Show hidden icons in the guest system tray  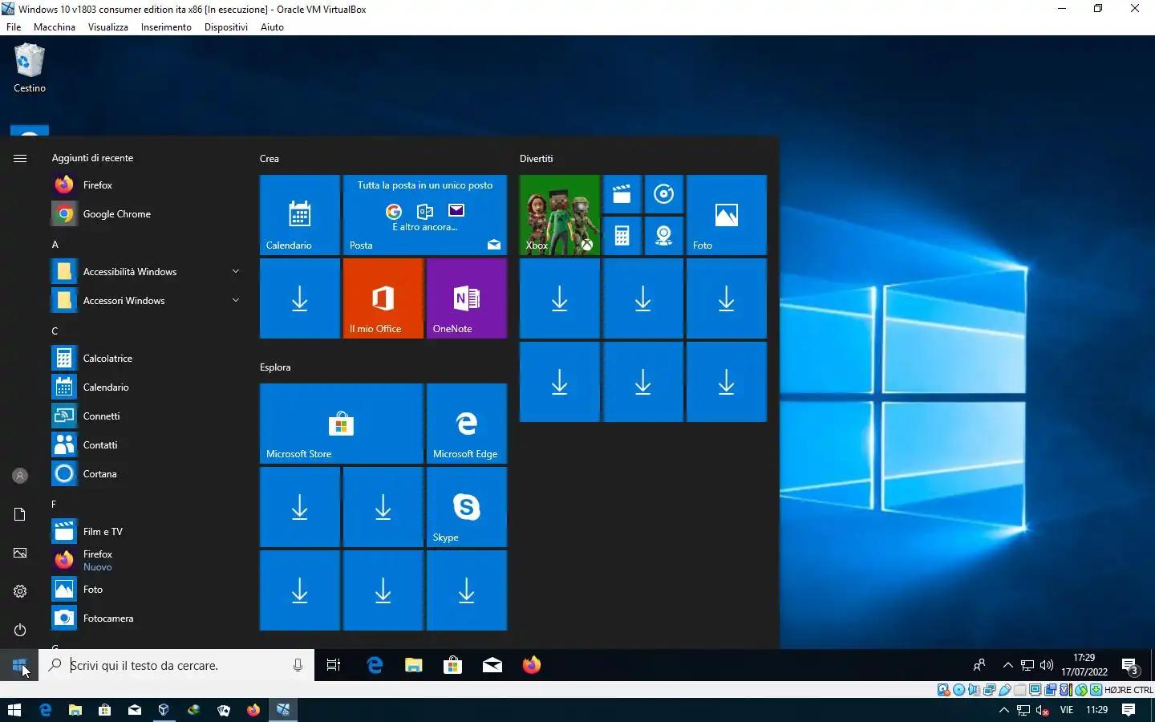coord(1008,665)
